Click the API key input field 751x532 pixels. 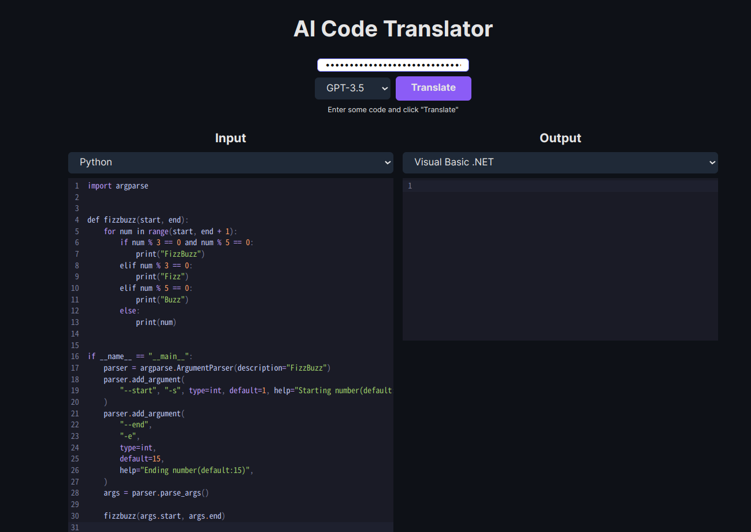(393, 65)
